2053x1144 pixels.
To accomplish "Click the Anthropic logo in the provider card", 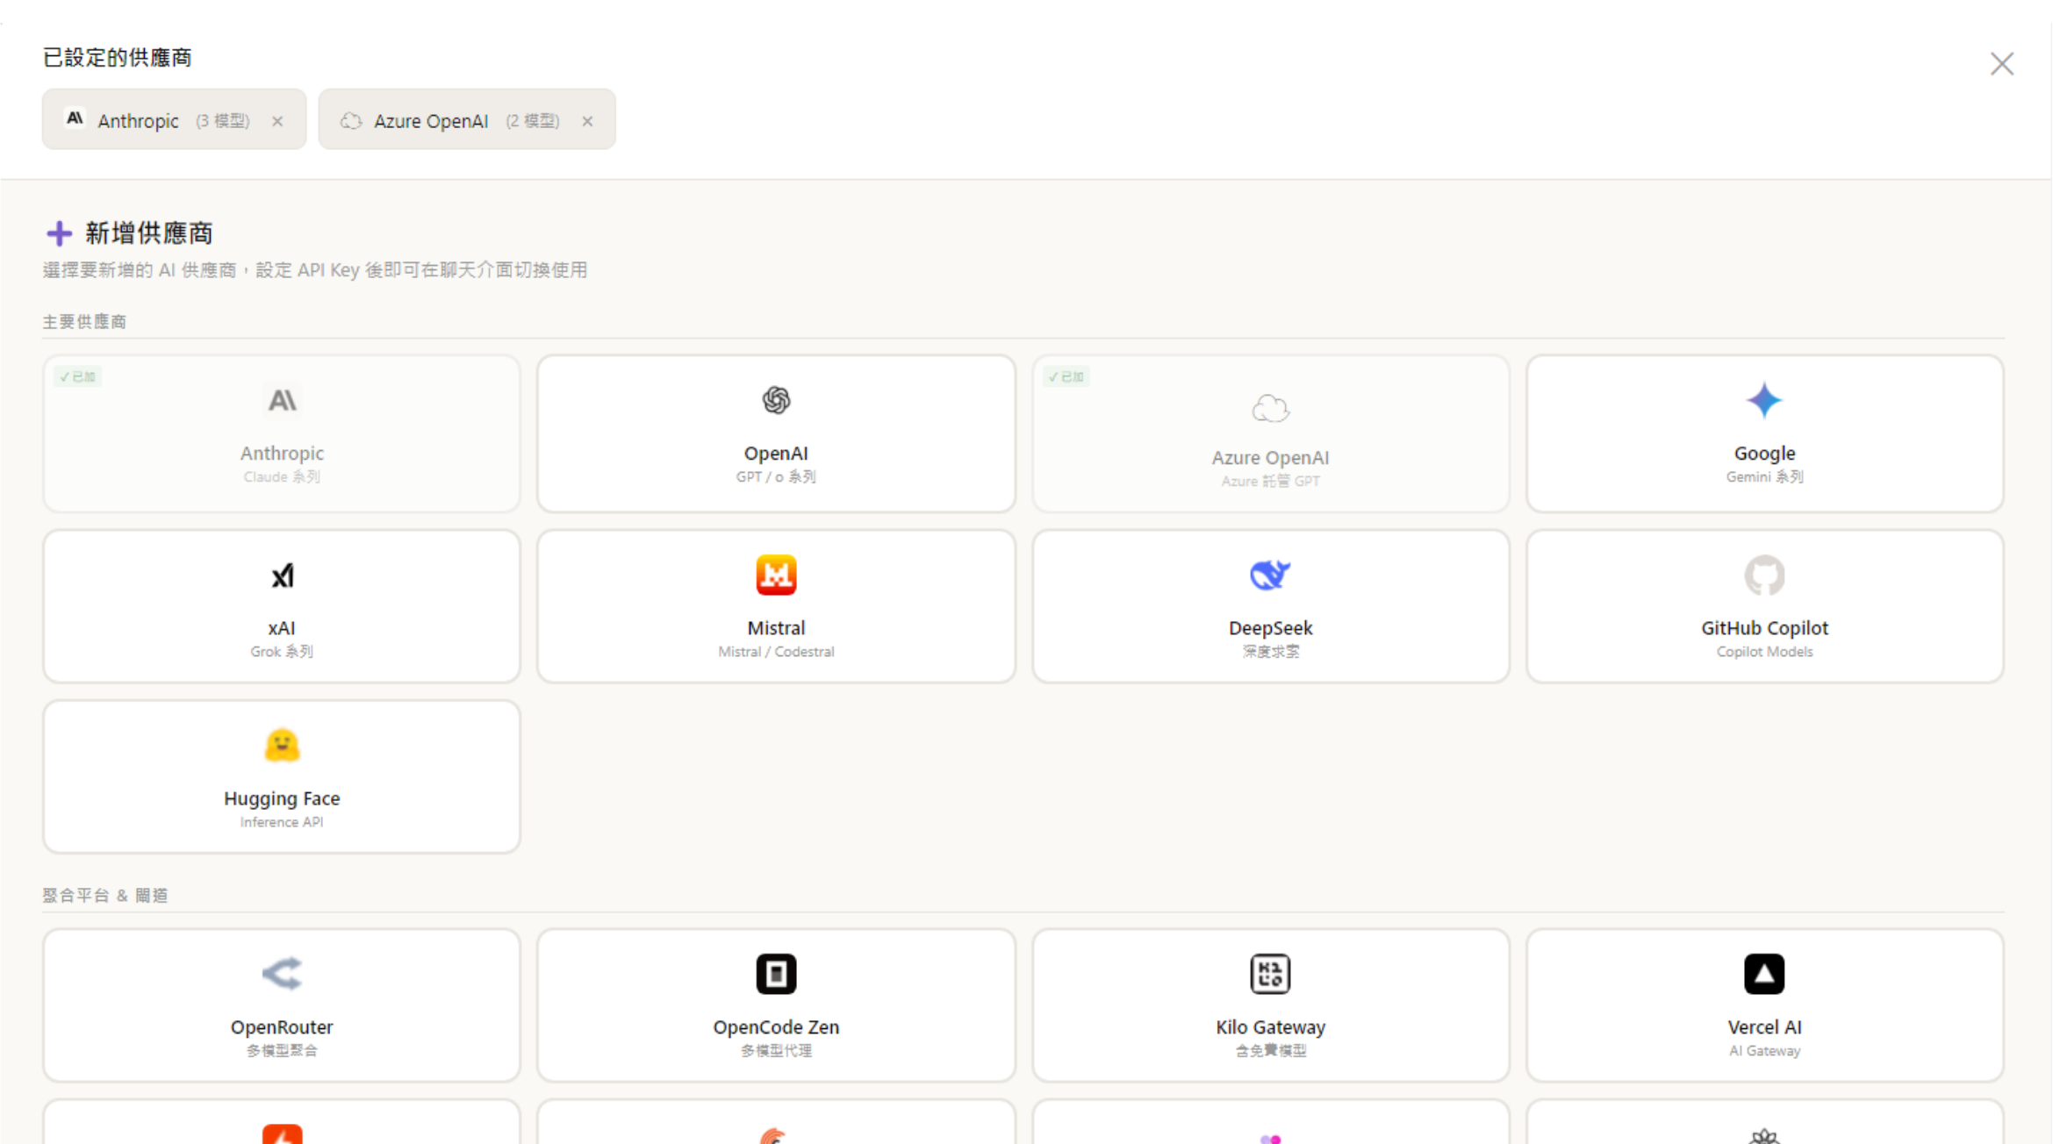I will click(x=282, y=401).
